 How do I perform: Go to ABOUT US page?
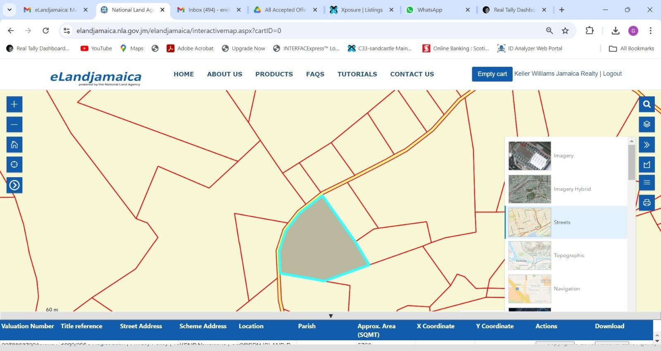pos(225,74)
